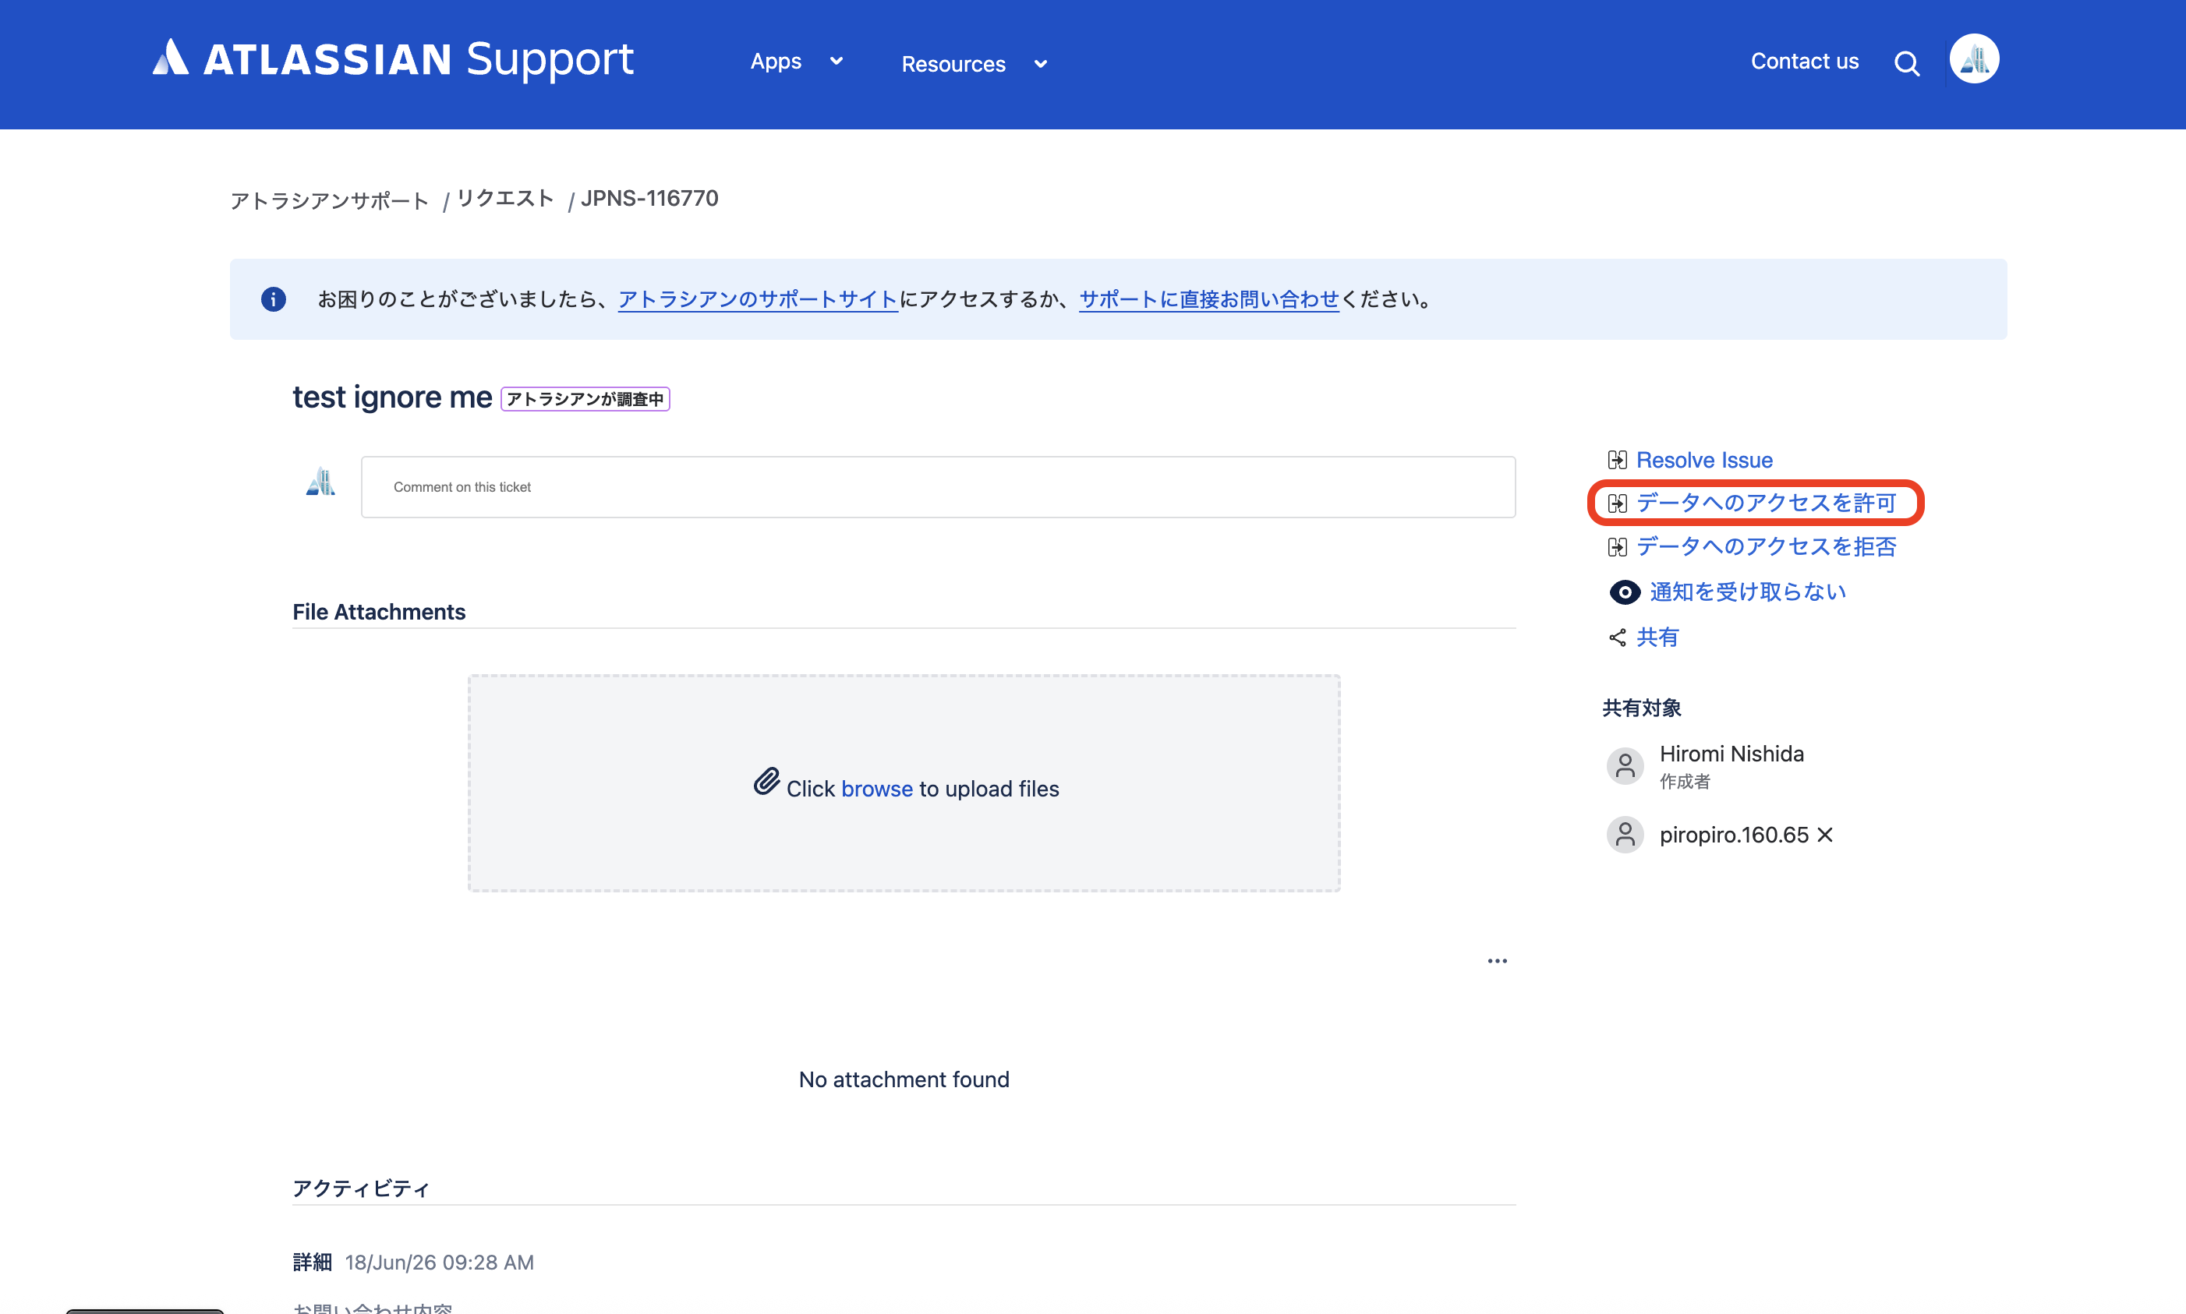Click the info icon in the banner
The height and width of the screenshot is (1314, 2186).
pos(273,299)
